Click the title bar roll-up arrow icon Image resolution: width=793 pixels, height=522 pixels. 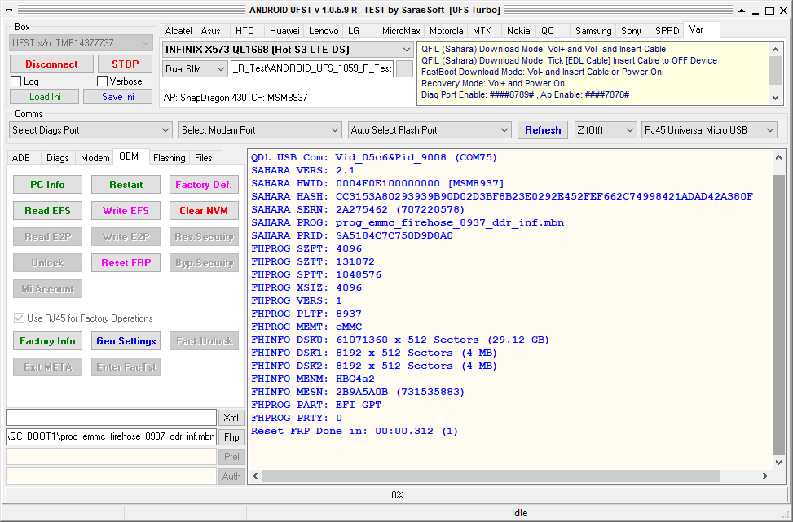(x=742, y=11)
